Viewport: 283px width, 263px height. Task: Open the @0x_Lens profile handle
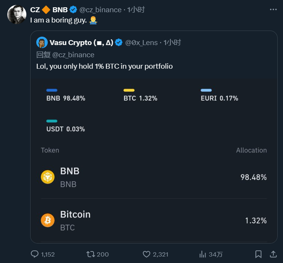click(x=141, y=42)
